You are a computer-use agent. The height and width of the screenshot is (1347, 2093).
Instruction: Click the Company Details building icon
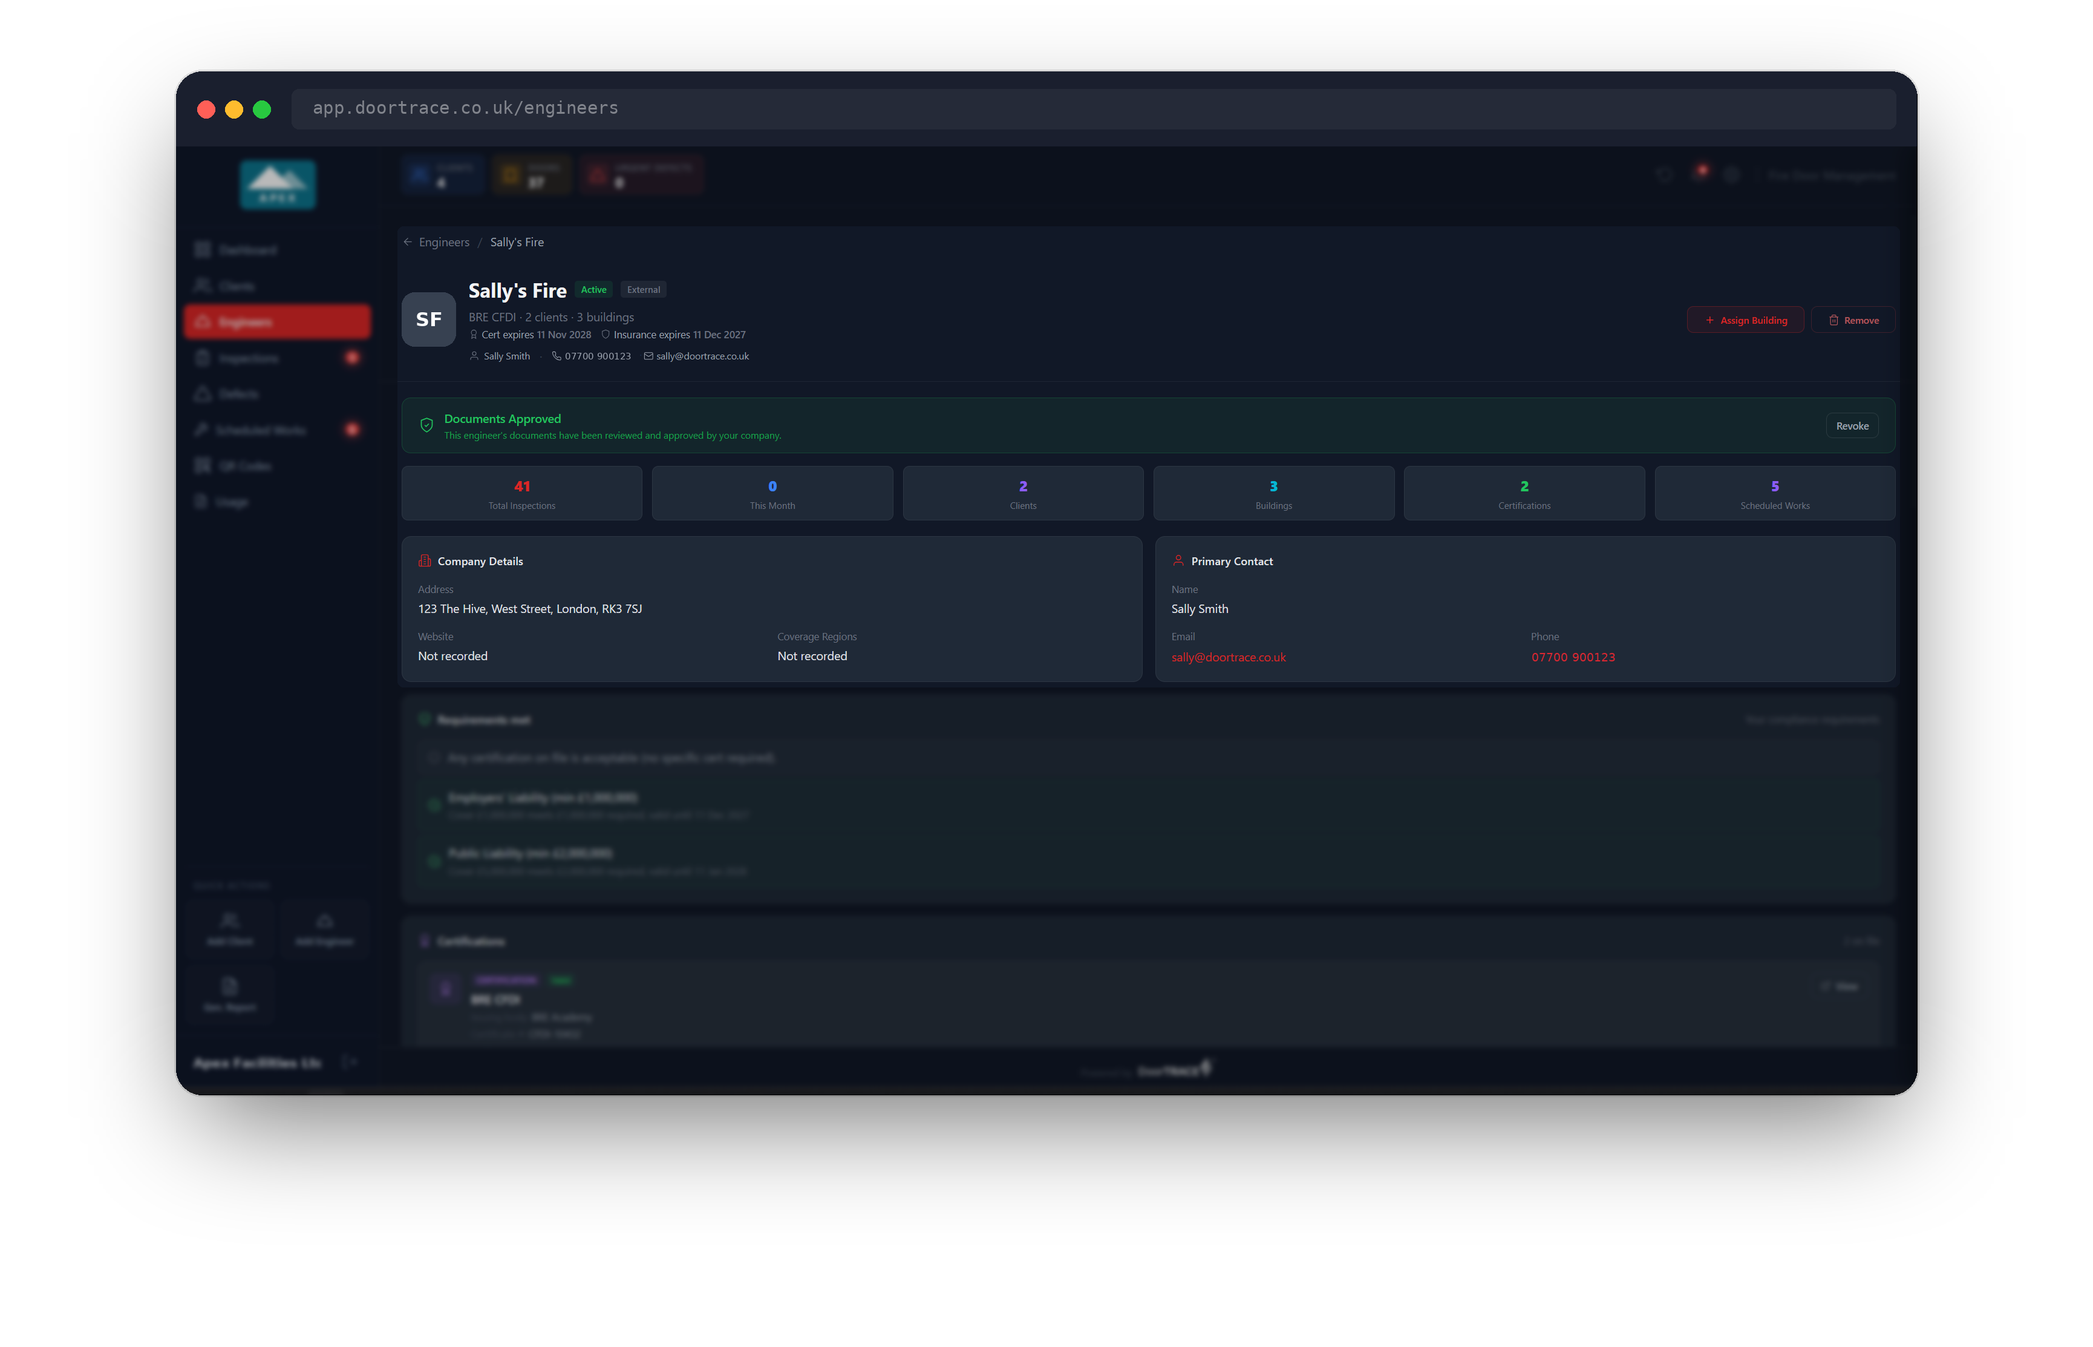click(x=425, y=561)
